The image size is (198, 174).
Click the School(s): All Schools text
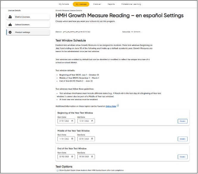click(132, 32)
